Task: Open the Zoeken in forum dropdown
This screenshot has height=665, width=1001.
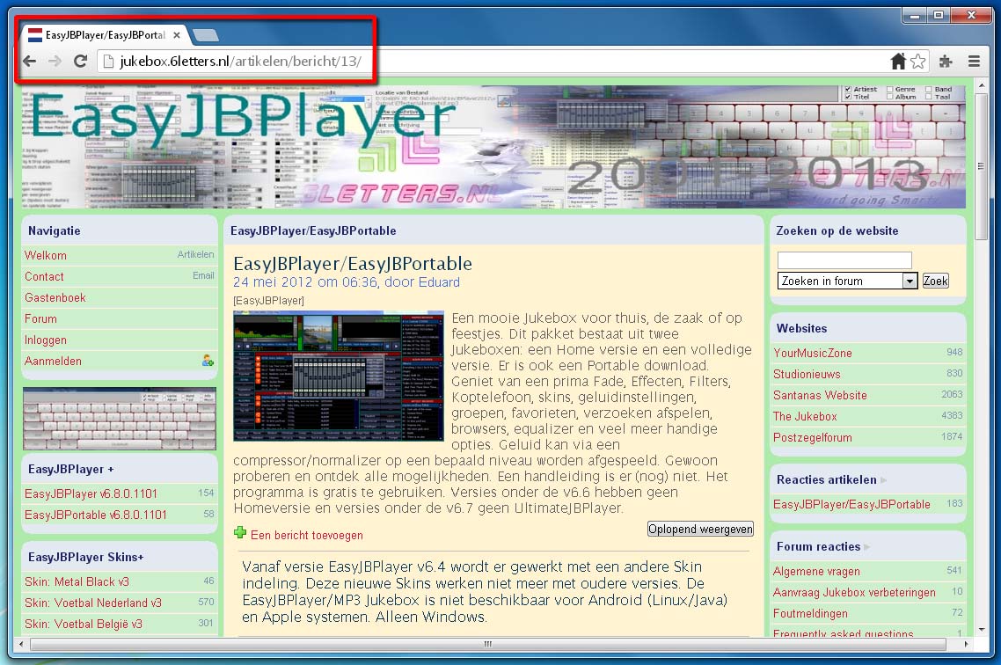Action: coord(847,281)
